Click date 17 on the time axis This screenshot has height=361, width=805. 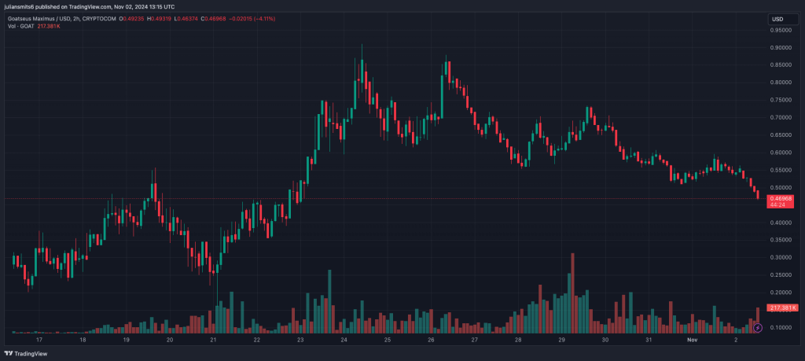point(39,340)
